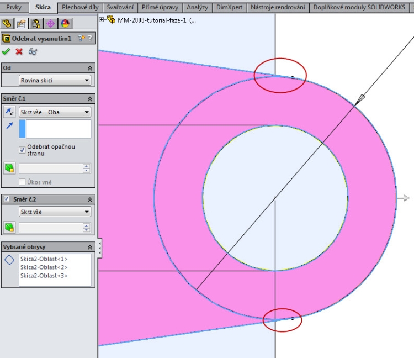The width and height of the screenshot is (414, 358).
Task: Increase draft angle spinner in Směr č.1
Action: 86,166
